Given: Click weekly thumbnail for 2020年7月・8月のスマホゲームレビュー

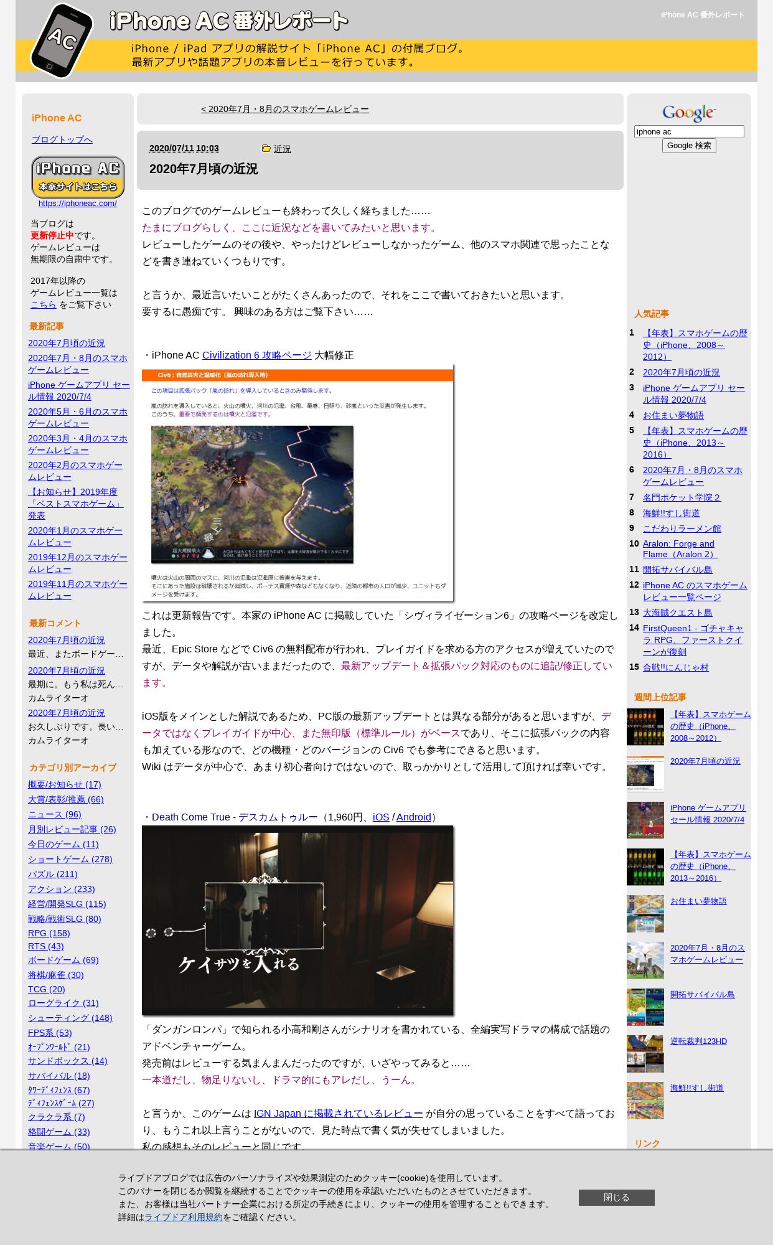Looking at the screenshot, I should (645, 961).
